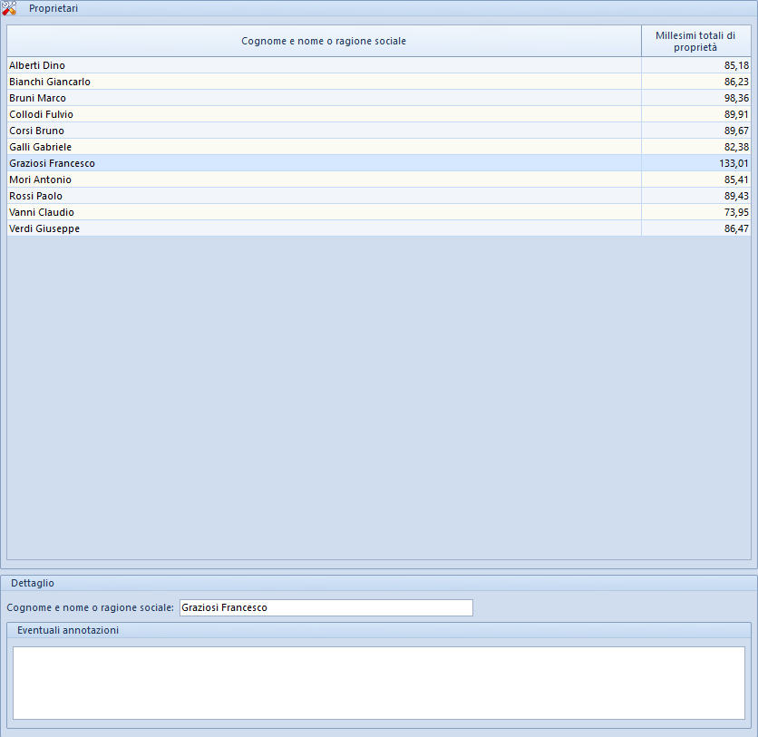Screen dimensions: 758x737
Task: Select the Corsi Bruno row
Action: pos(379,131)
